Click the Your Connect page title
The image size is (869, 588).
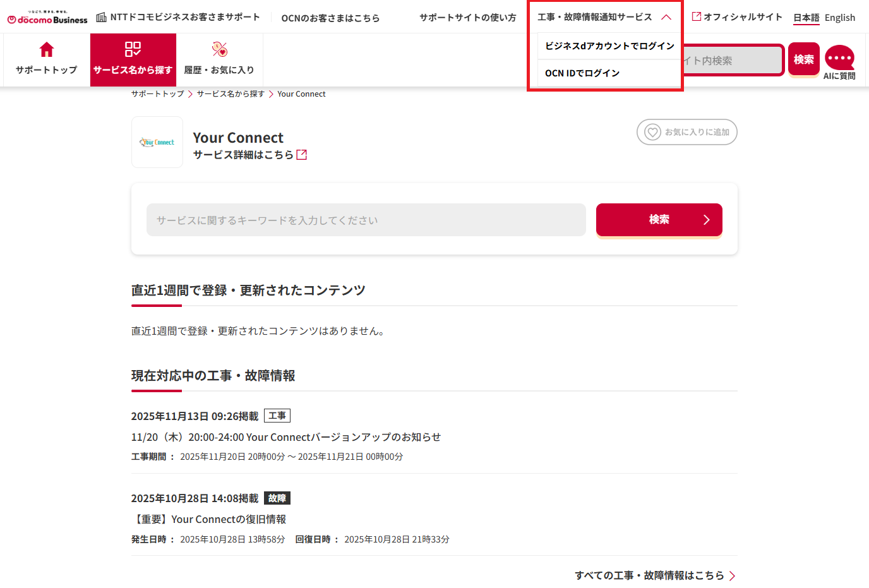[238, 138]
